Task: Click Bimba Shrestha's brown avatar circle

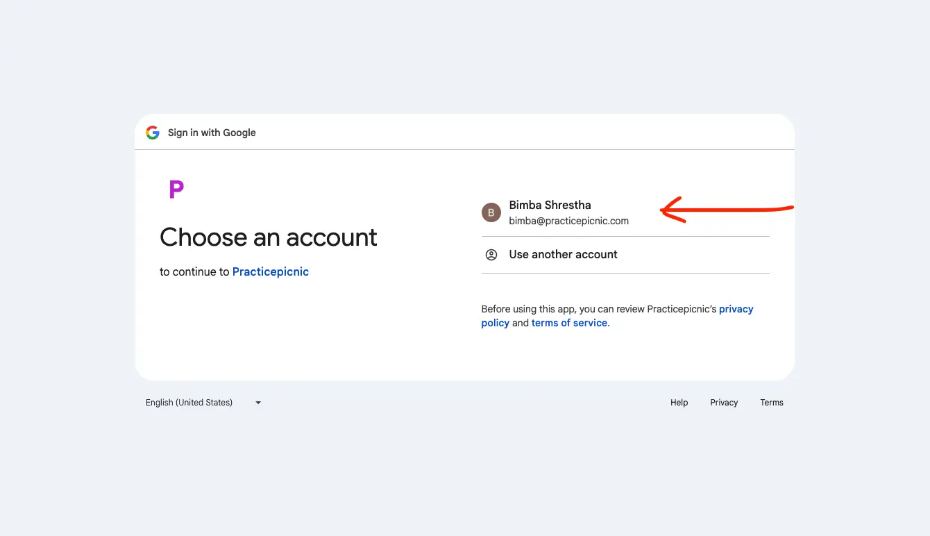Action: (491, 212)
